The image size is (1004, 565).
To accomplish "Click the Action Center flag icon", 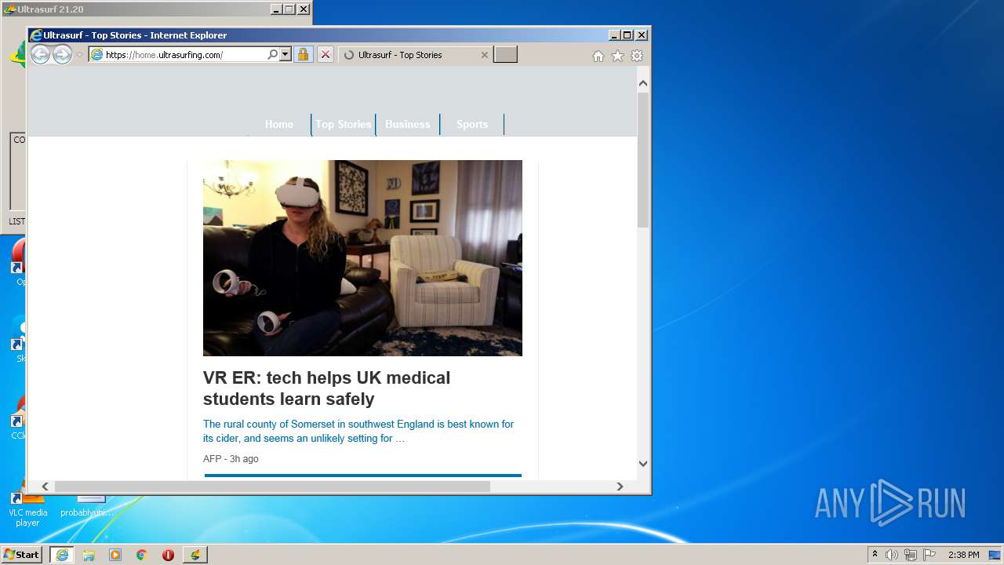I will point(929,555).
